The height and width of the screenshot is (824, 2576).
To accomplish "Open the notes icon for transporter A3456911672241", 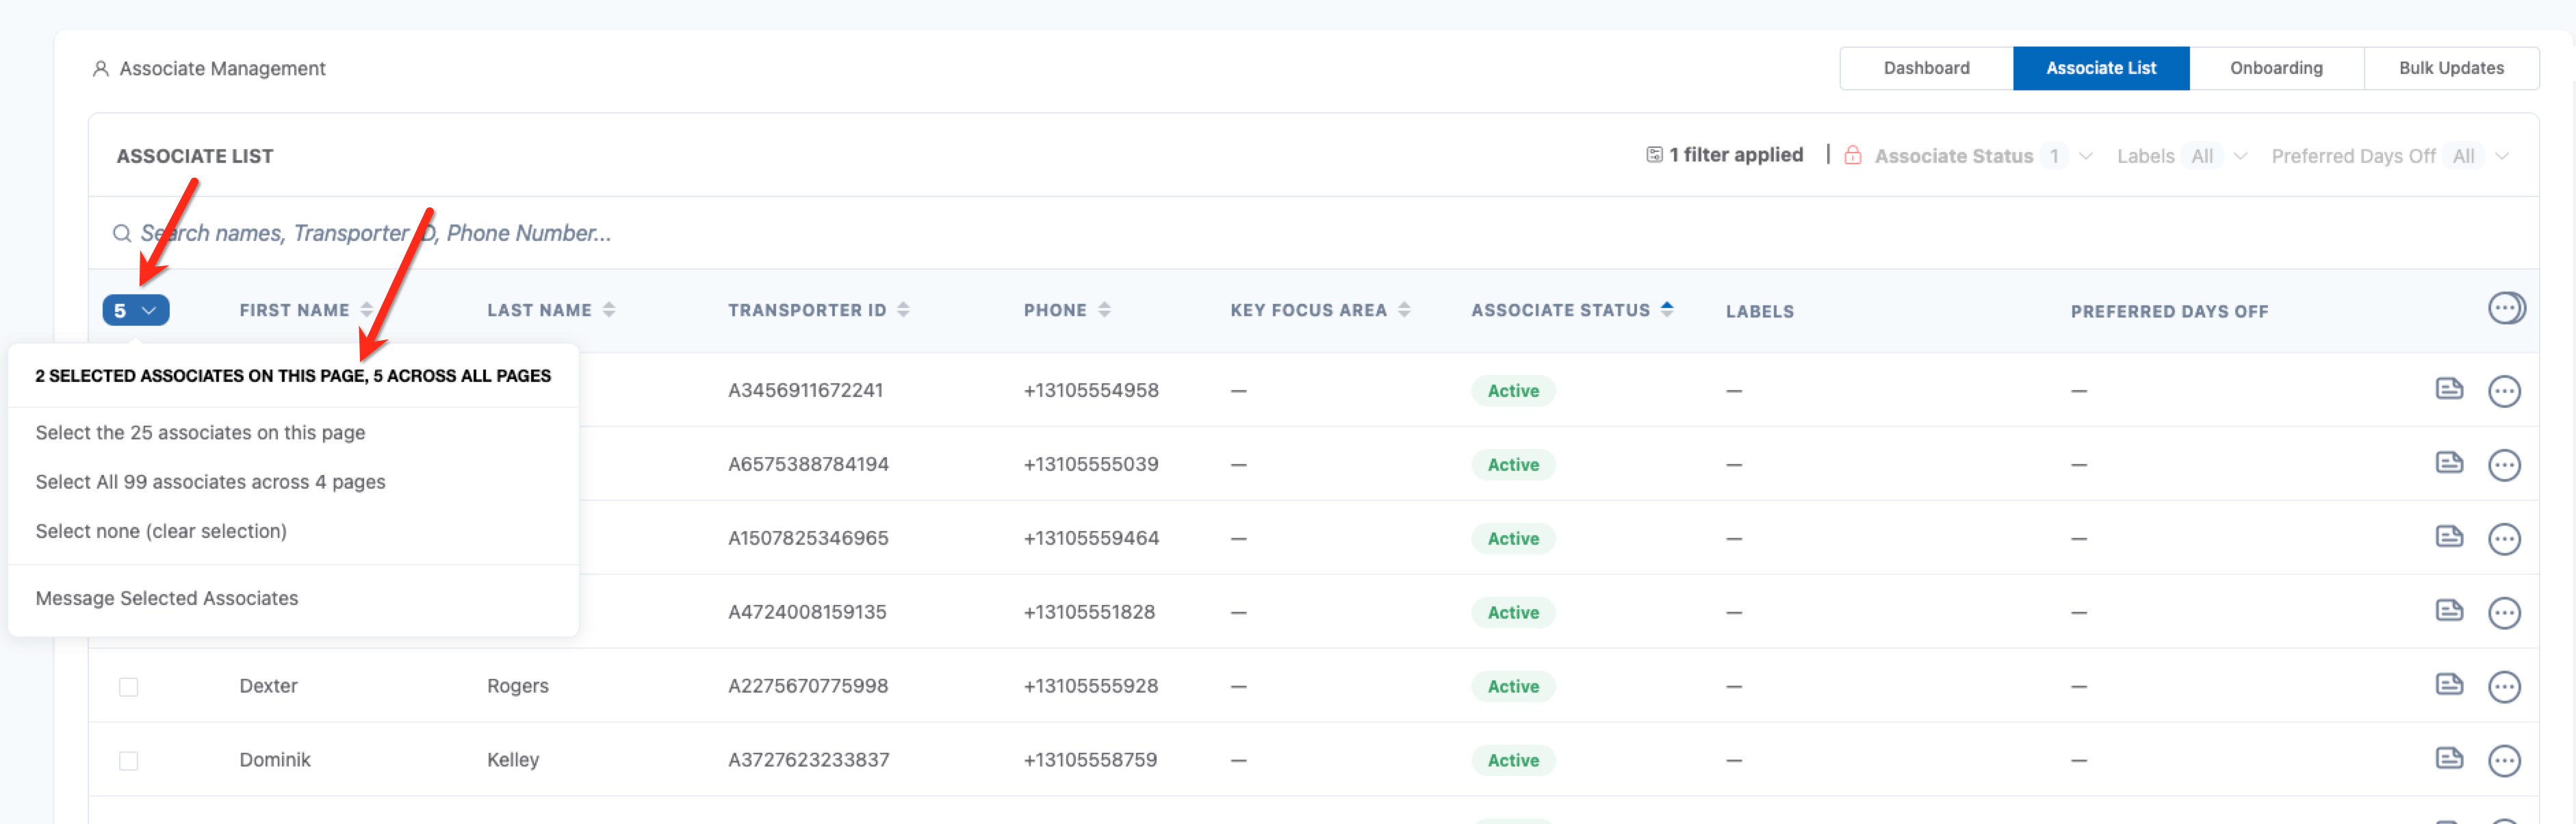I will [x=2448, y=389].
